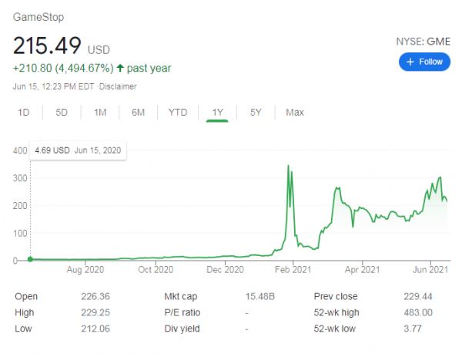Select the active 1Y tab

click(x=217, y=113)
